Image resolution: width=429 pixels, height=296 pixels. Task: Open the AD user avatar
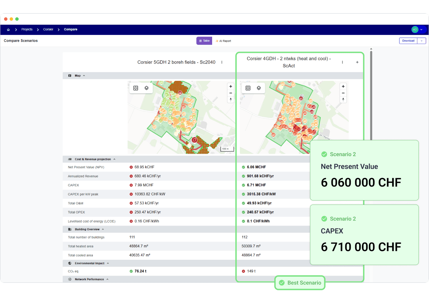tap(415, 29)
